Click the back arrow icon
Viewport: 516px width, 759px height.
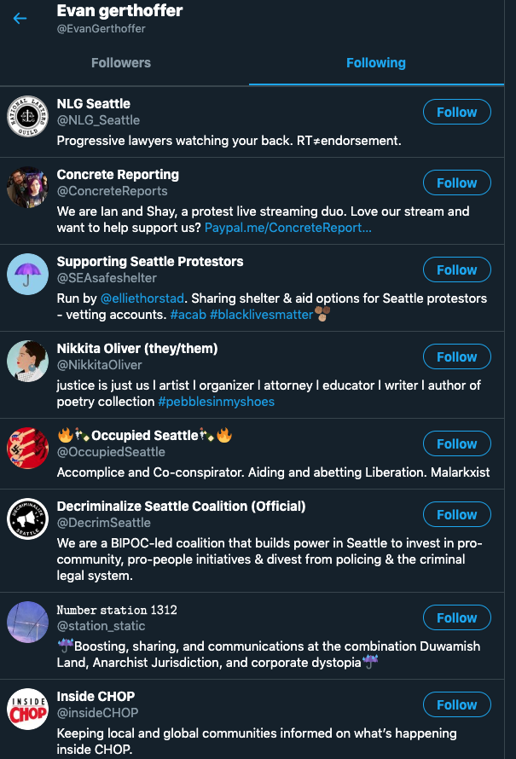pos(20,18)
